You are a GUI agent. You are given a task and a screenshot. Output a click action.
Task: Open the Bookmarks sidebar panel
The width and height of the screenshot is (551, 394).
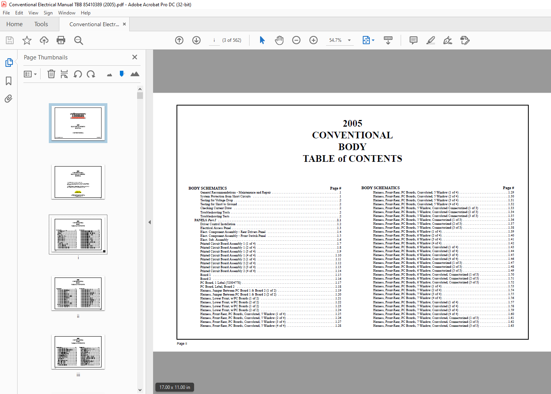[9, 81]
